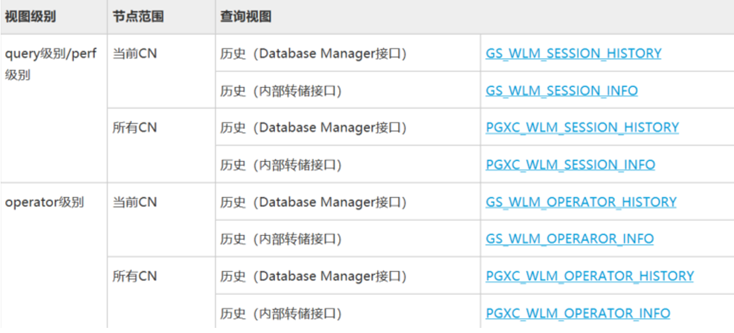Click the PGXC_WLM_SESSION_INFO link
Viewport: 734px width, 333px height.
pos(570,165)
